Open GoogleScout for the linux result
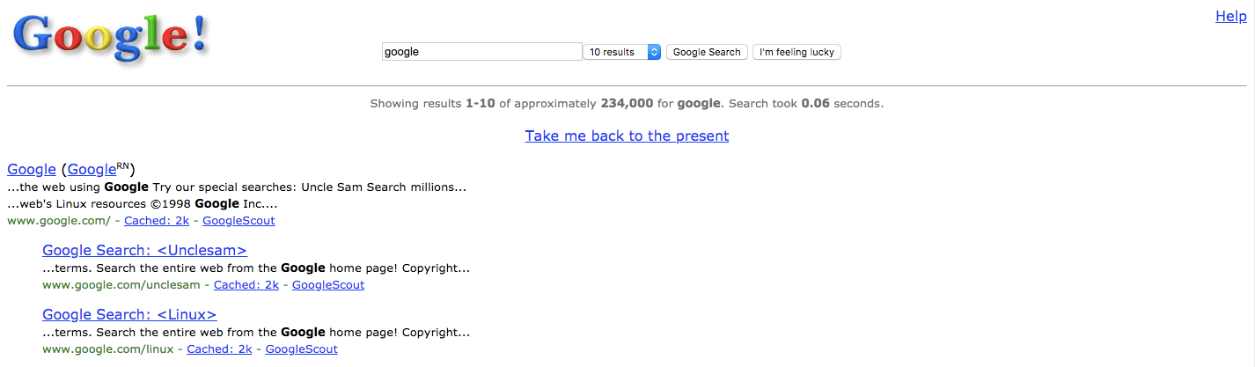Screen dimensions: 1255x367 (x=301, y=349)
